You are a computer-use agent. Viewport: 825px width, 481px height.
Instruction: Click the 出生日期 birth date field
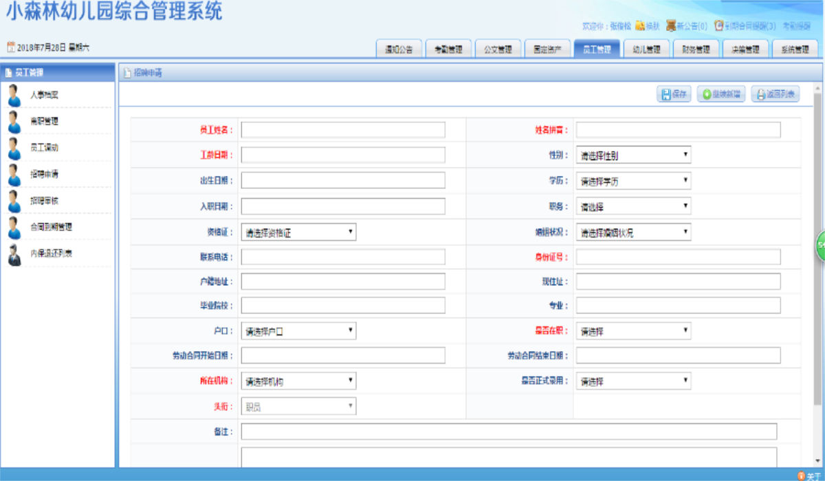[x=343, y=181]
